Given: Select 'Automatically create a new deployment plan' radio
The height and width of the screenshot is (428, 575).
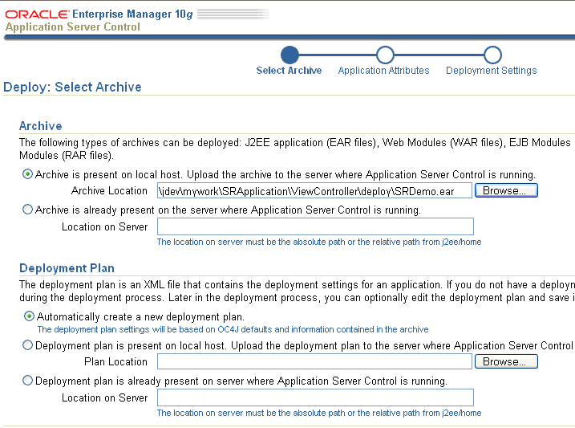Looking at the screenshot, I should point(29,316).
